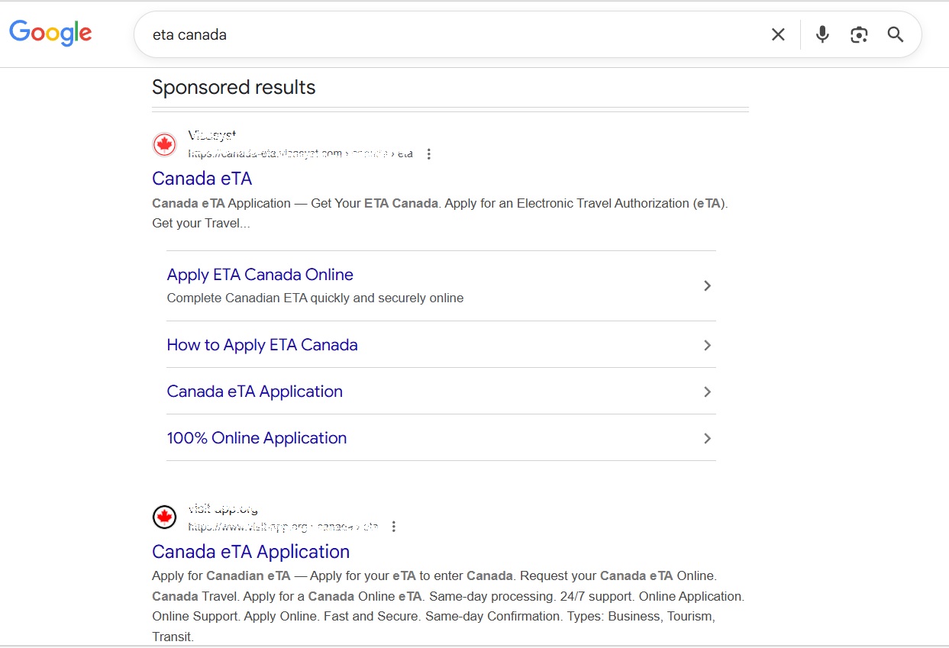949x648 pixels.
Task: Open How to Apply ETA Canada sitelink
Action: (x=262, y=345)
